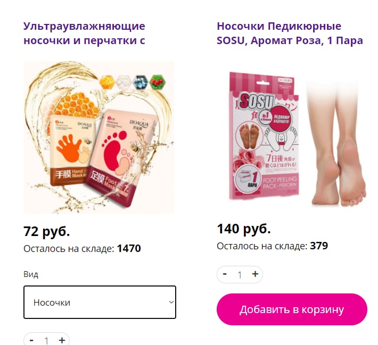Click the blue ice hexagon icon
The height and width of the screenshot is (345, 378).
point(141,82)
